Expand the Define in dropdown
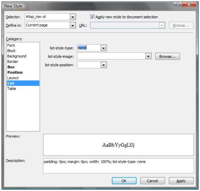Image resolution: width=200 pixels, height=191 pixels. (72, 25)
